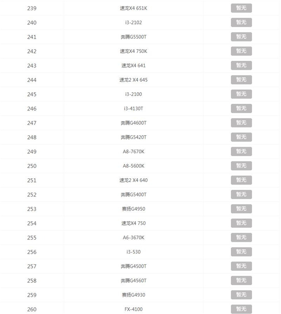The image size is (281, 314).
Task: Select the i3-530 processor name
Action: (133, 252)
